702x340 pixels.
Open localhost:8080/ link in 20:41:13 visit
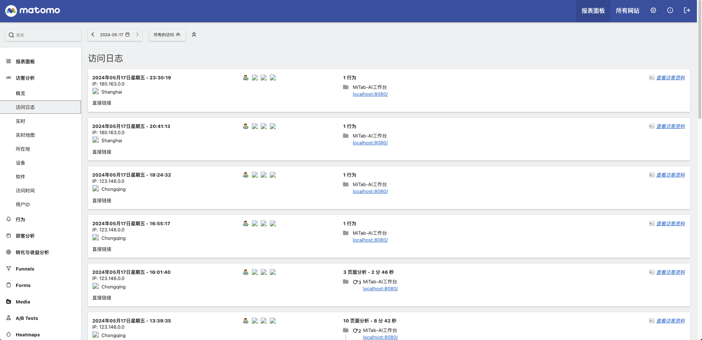370,143
